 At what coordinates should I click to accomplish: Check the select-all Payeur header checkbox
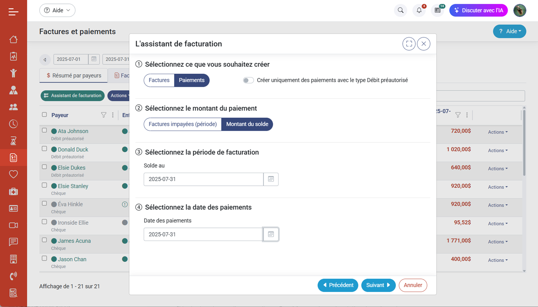pyautogui.click(x=44, y=114)
